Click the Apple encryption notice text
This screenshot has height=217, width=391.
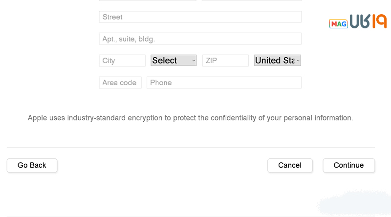pos(190,118)
